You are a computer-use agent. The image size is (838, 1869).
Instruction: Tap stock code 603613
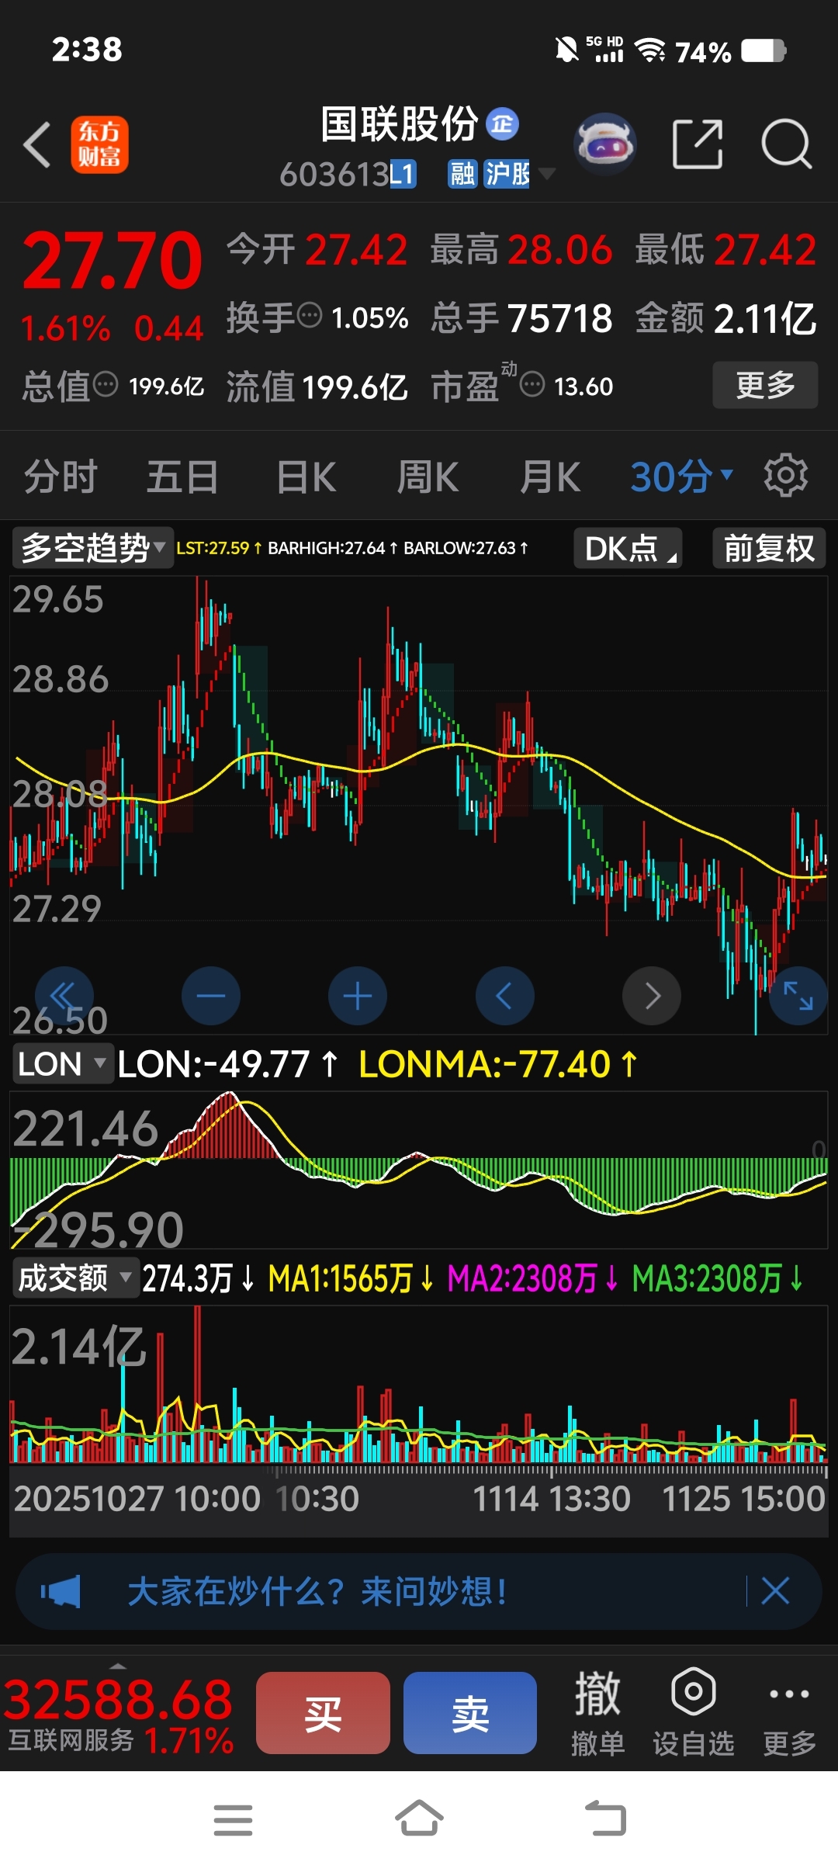pos(334,175)
